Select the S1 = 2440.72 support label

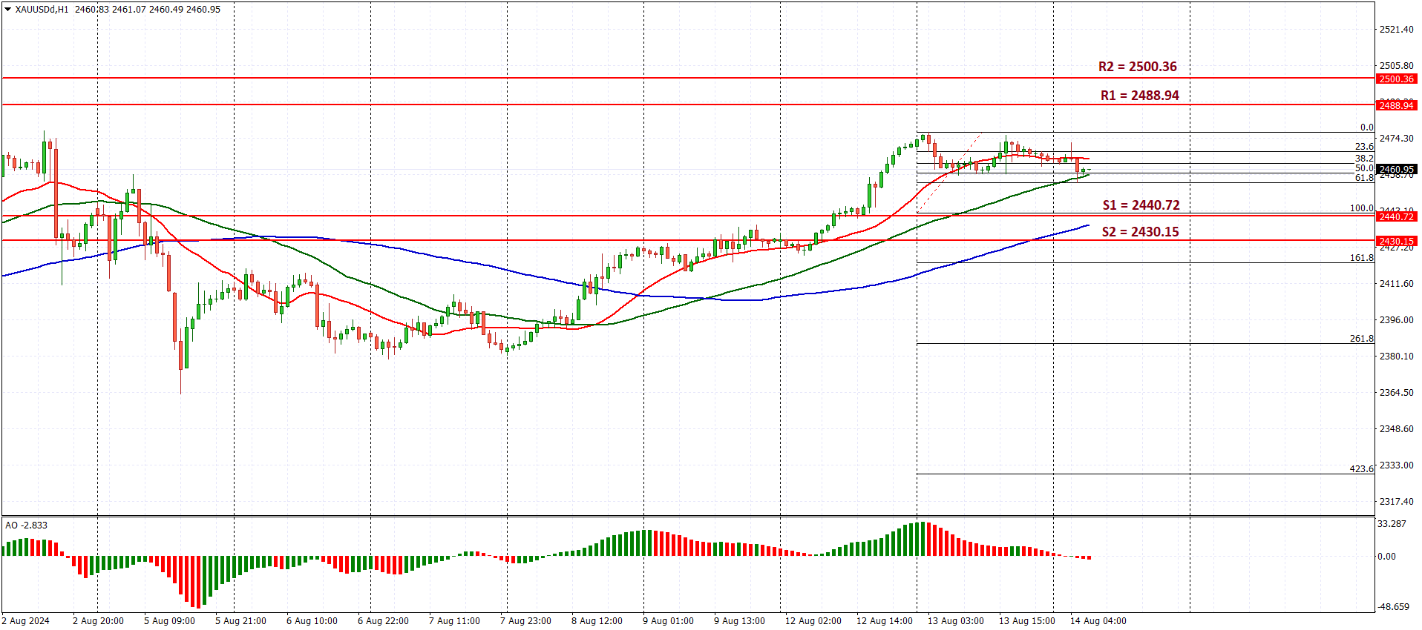1141,205
